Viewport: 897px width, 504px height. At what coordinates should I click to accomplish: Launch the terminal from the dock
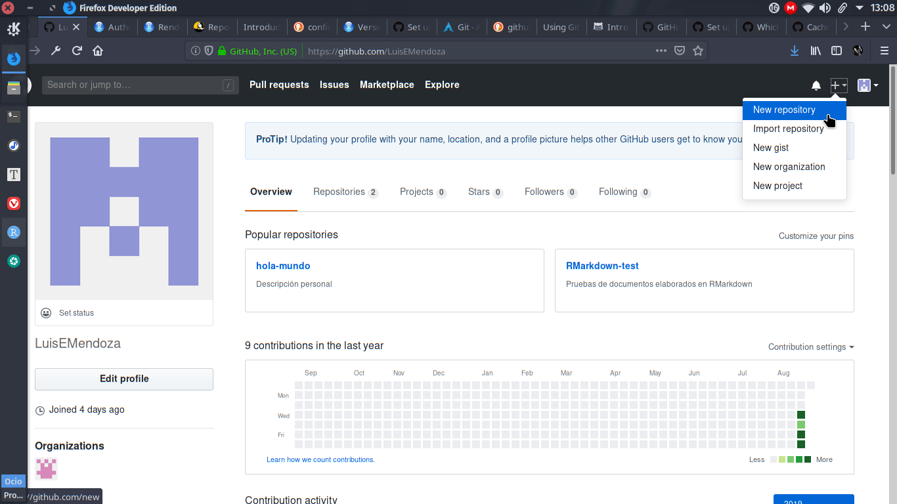(x=14, y=116)
